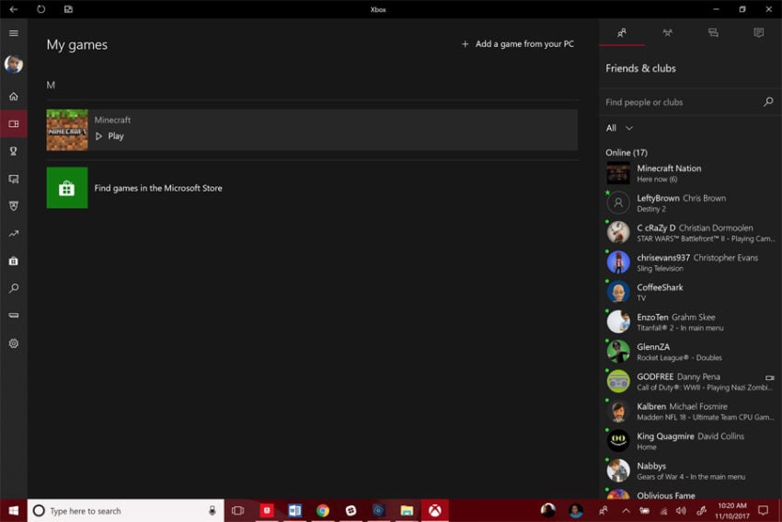The image size is (782, 522).
Task: Play Minecraft
Action: click(109, 135)
